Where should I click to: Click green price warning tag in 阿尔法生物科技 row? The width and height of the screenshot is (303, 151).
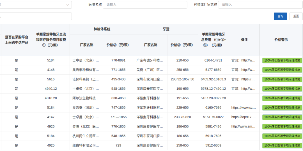[x=282, y=98]
